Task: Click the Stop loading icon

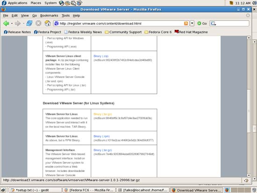Action: [x=38, y=23]
